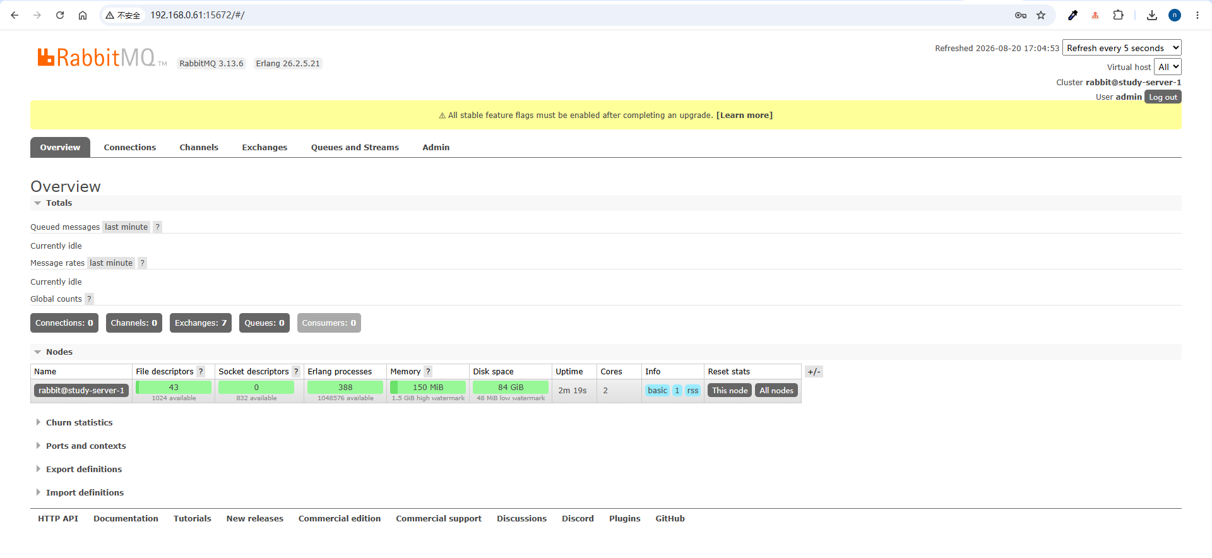Click the password key icon in address bar
The height and width of the screenshot is (558, 1212).
[x=1021, y=15]
